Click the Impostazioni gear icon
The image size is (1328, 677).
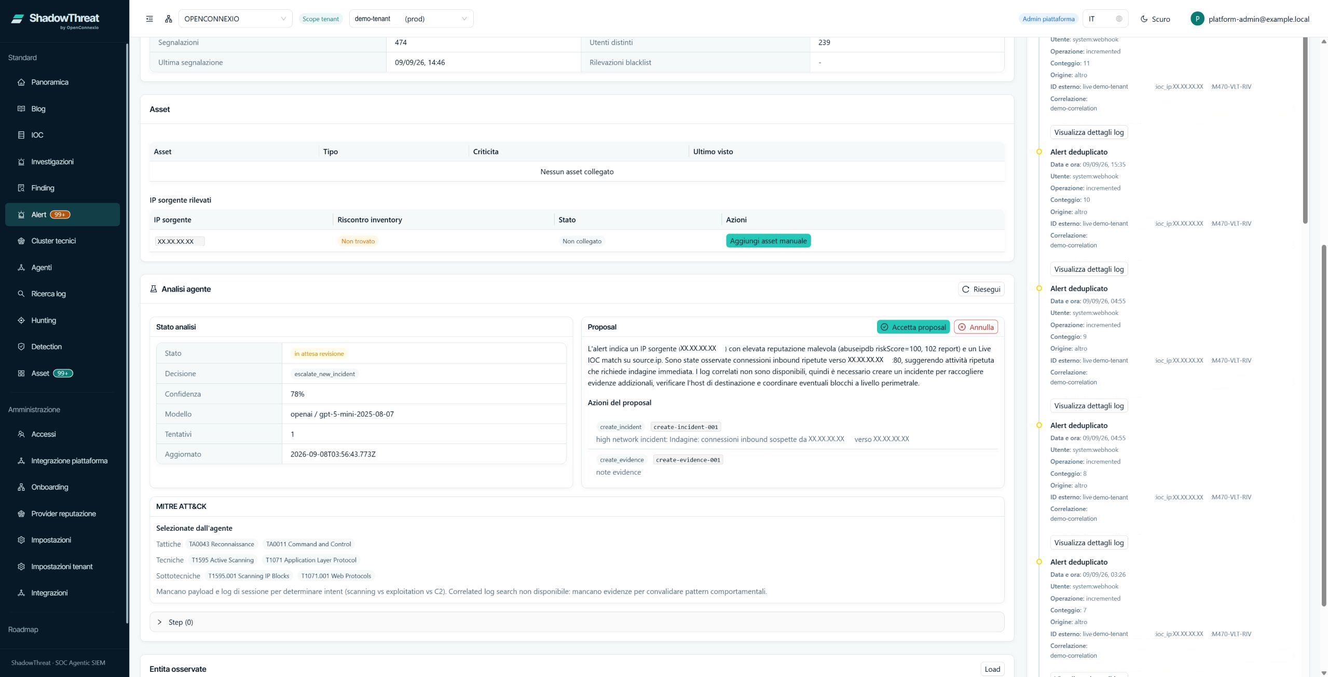click(x=21, y=540)
